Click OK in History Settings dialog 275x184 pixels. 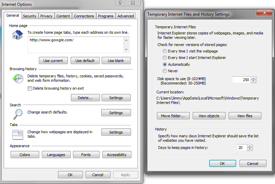(222, 163)
